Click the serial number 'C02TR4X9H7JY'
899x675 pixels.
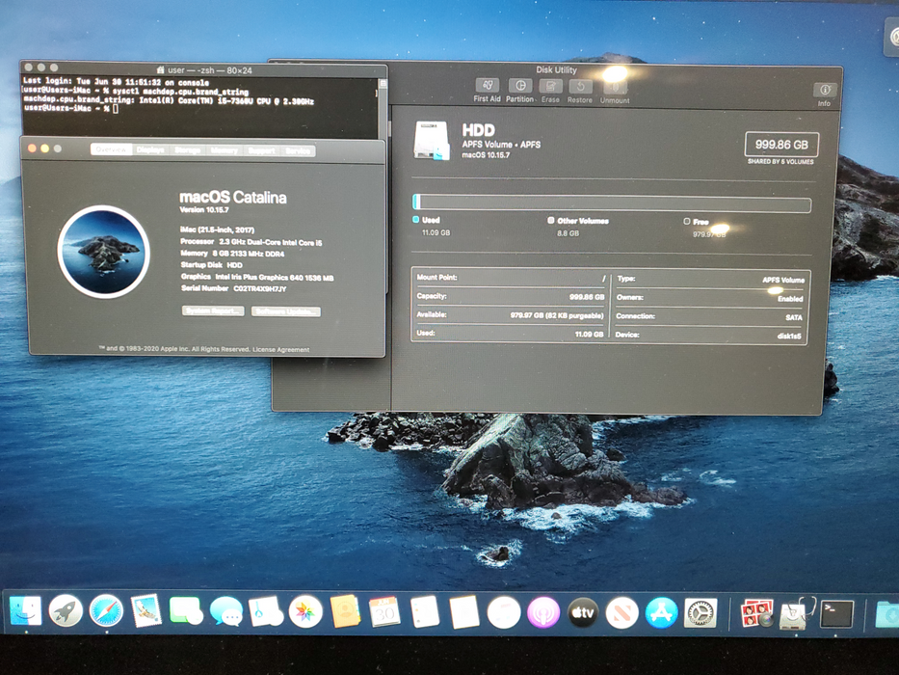pos(260,288)
